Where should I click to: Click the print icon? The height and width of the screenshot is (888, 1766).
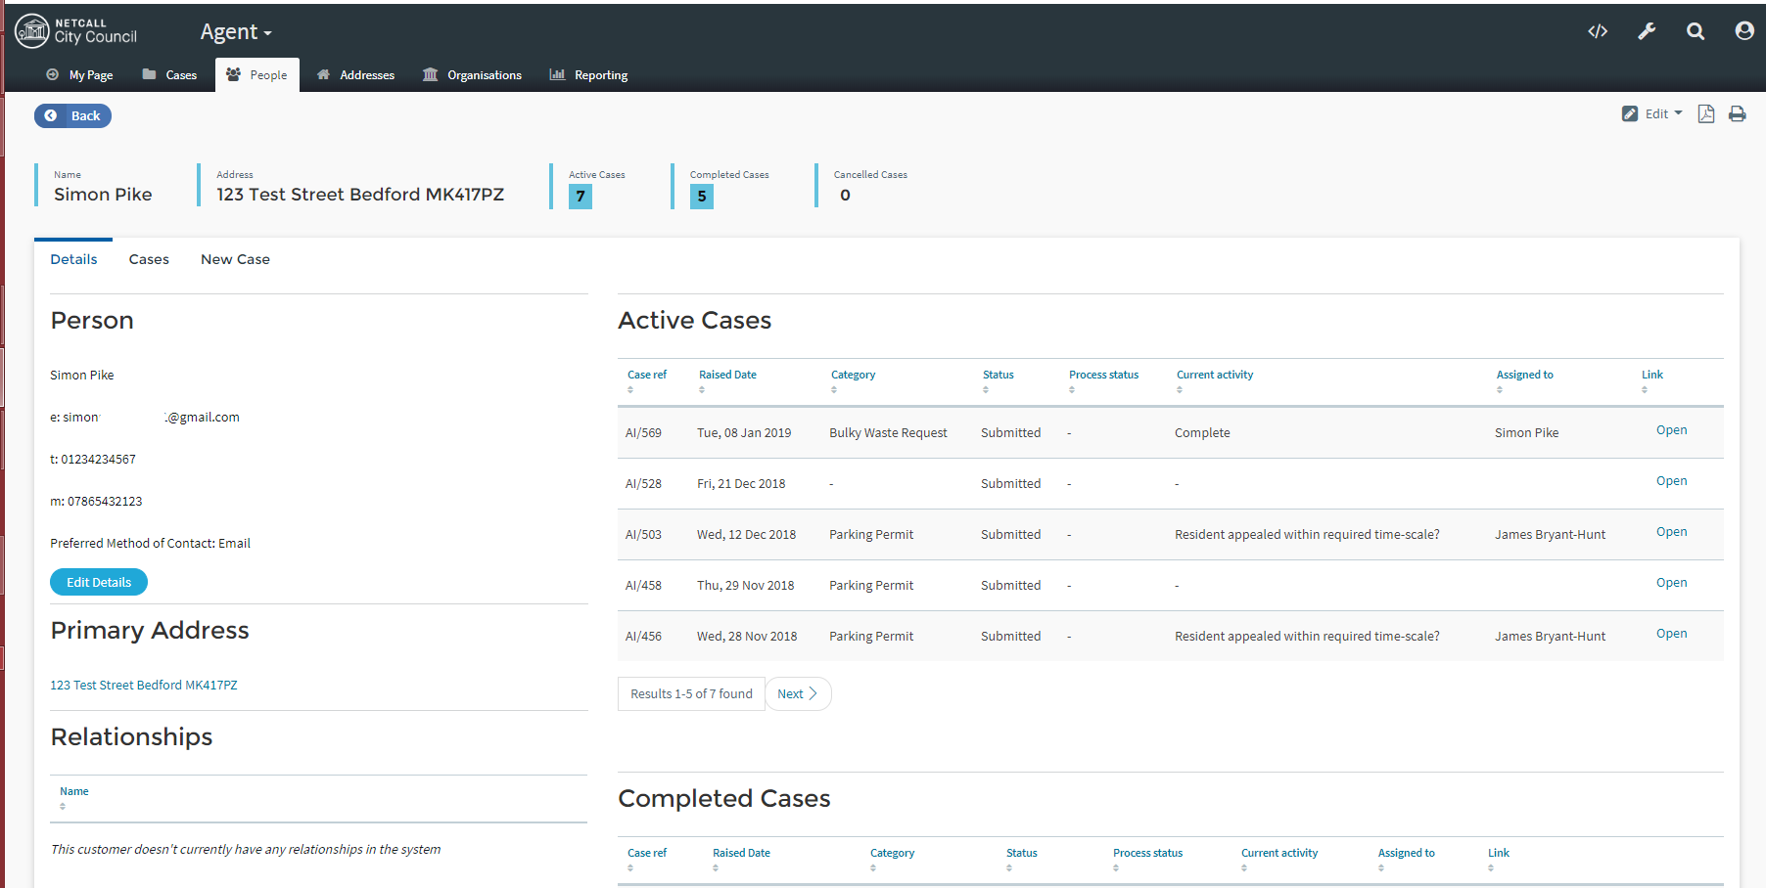click(1738, 113)
